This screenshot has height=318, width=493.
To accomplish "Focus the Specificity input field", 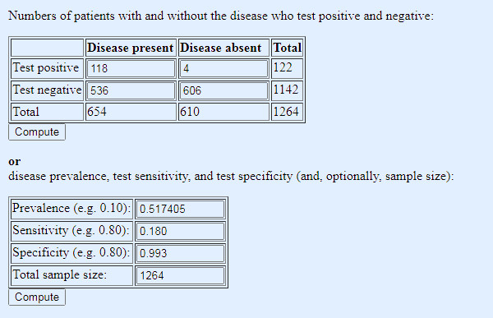I will pyautogui.click(x=180, y=253).
